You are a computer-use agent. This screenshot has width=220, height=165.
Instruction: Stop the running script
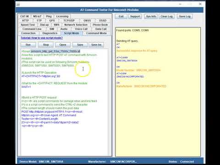tap(46, 45)
